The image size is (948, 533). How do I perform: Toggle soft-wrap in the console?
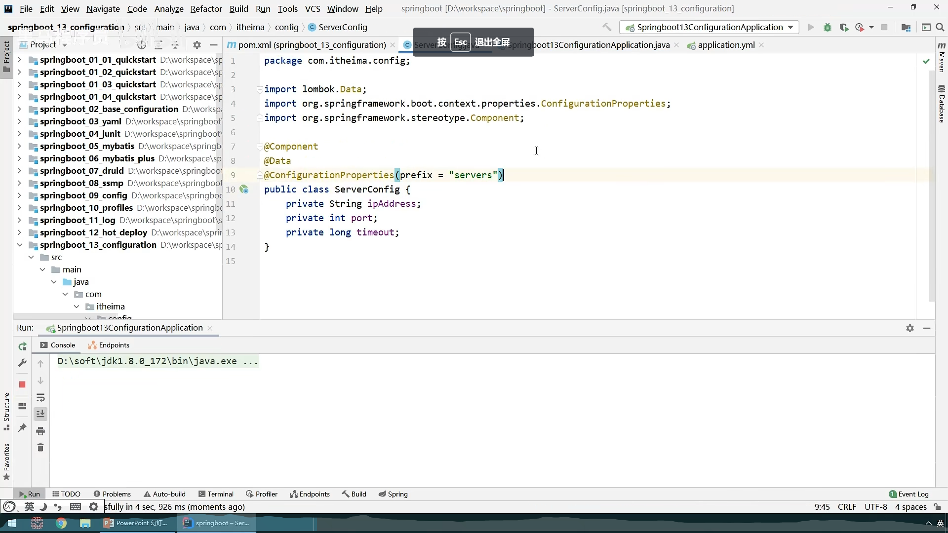40,398
